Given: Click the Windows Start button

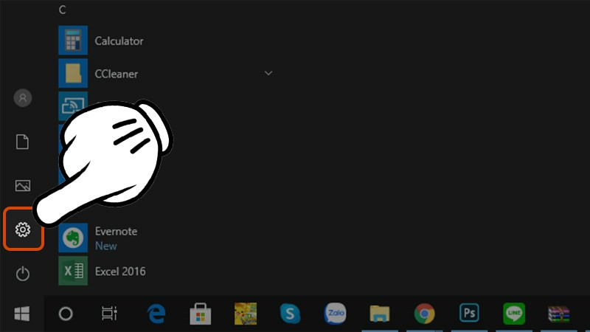Looking at the screenshot, I should 22,314.
